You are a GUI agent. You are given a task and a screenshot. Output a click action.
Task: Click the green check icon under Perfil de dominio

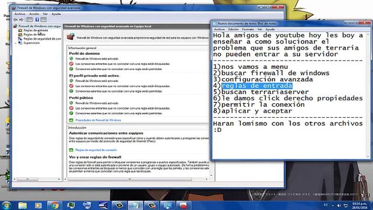click(x=71, y=58)
